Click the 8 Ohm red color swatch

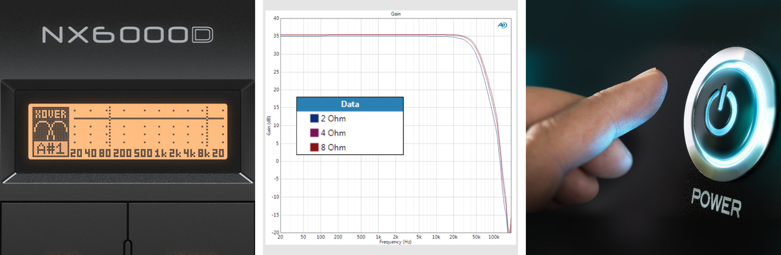pos(314,147)
